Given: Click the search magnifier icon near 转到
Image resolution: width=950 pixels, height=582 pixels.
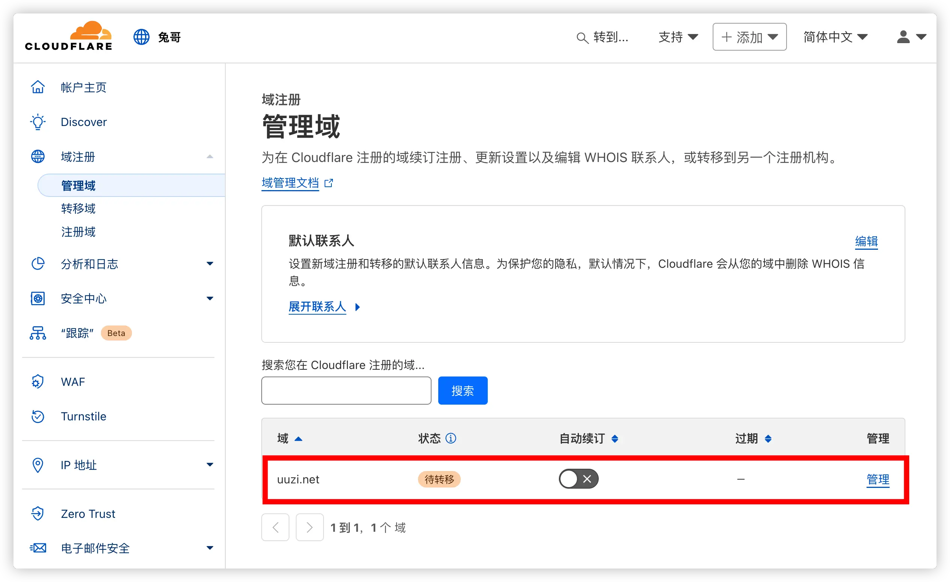Looking at the screenshot, I should [x=582, y=38].
